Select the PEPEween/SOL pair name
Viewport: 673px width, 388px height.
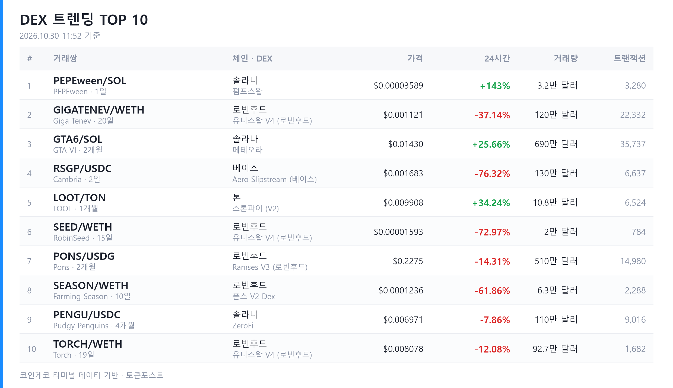(x=90, y=81)
